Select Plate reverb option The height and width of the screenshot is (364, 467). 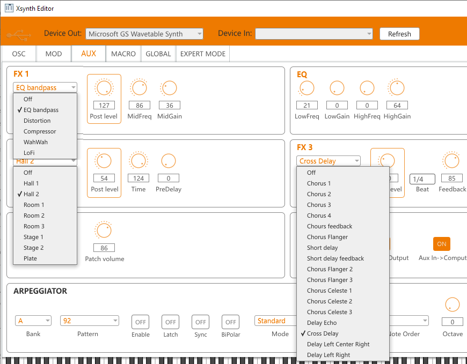pyautogui.click(x=45, y=258)
